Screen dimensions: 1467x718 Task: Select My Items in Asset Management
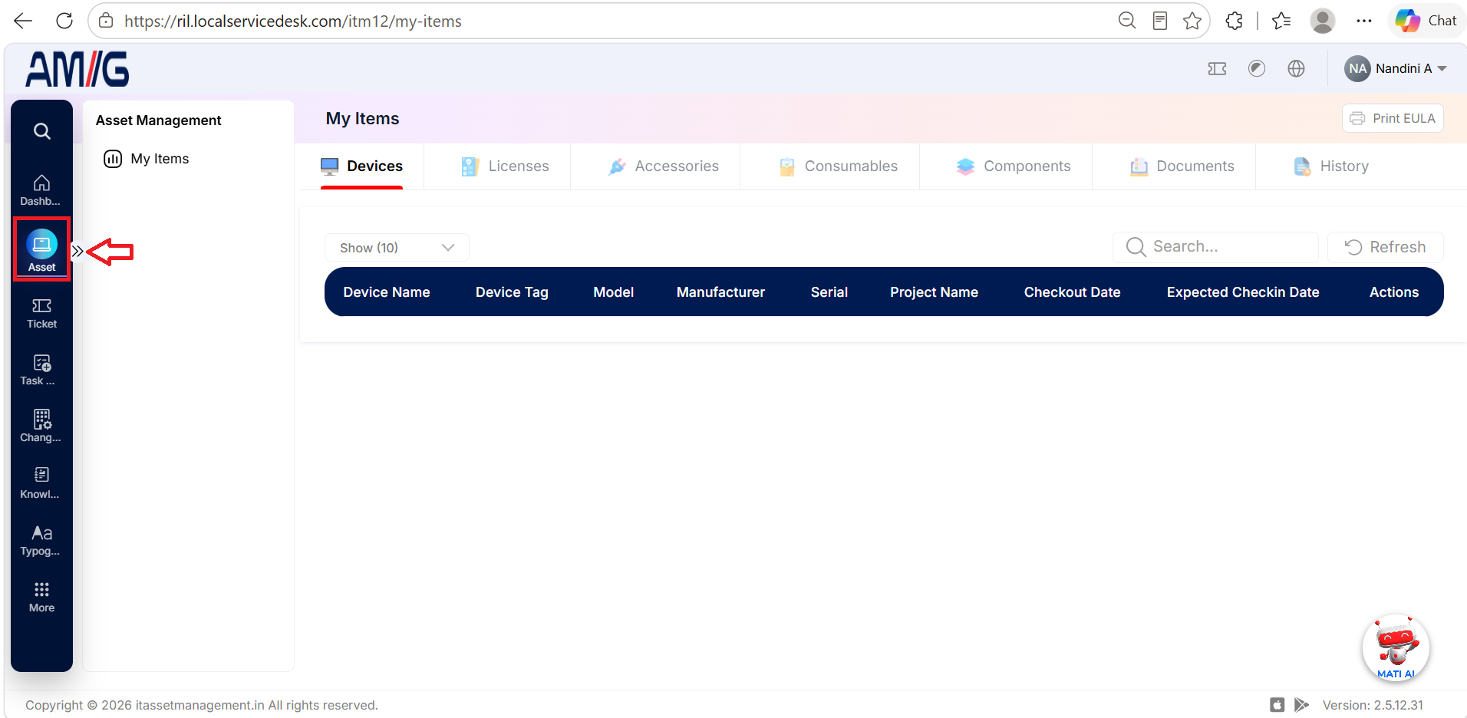click(147, 159)
